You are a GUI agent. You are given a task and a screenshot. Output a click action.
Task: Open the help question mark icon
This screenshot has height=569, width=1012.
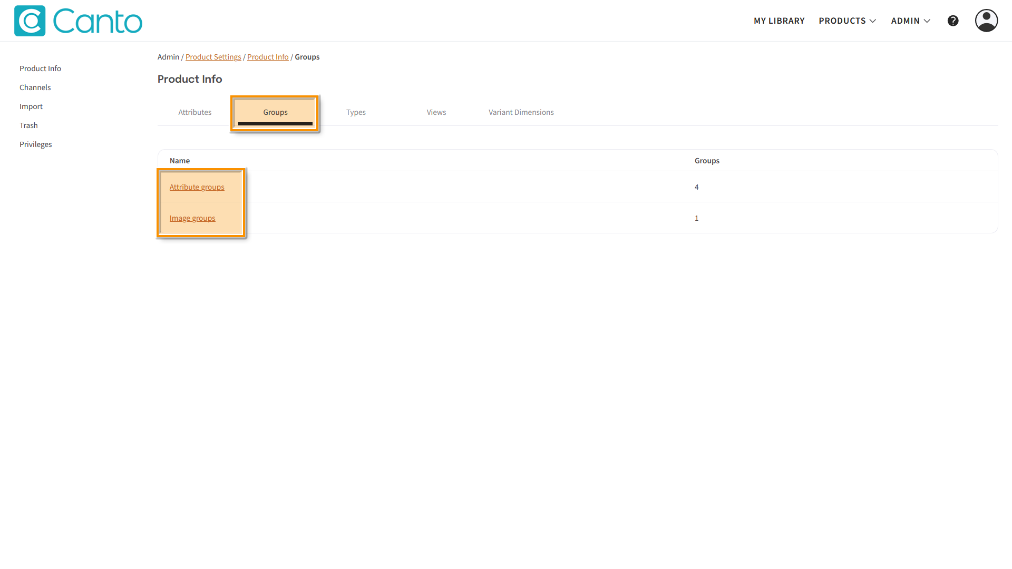click(953, 21)
